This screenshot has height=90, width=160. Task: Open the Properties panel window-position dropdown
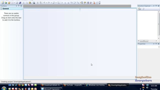154,44
